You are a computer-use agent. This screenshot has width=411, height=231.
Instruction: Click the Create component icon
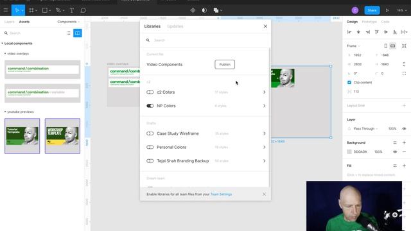tap(193, 10)
